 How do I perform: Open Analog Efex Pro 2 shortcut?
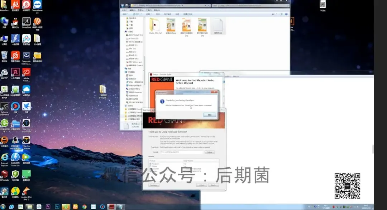tap(26, 194)
